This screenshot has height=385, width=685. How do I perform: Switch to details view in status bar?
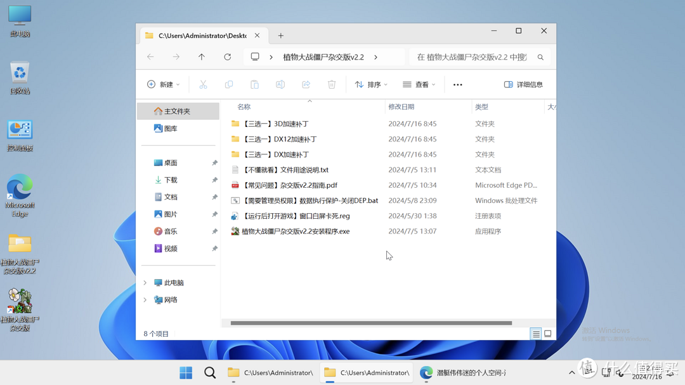pos(535,333)
